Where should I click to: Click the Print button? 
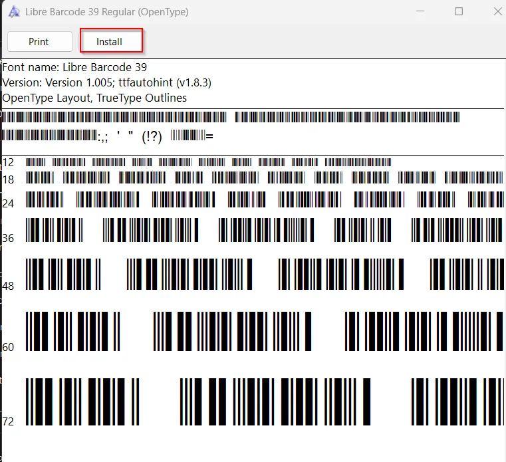pos(40,42)
